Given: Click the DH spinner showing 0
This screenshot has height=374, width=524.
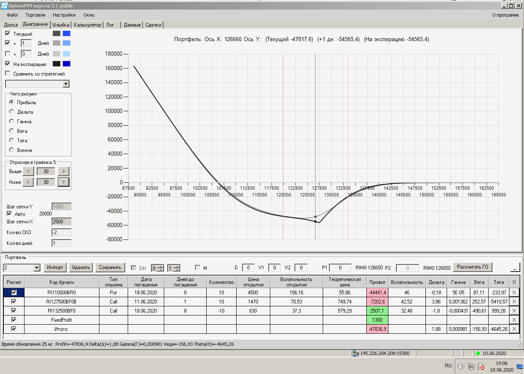Looking at the screenshot, I should click(x=158, y=268).
